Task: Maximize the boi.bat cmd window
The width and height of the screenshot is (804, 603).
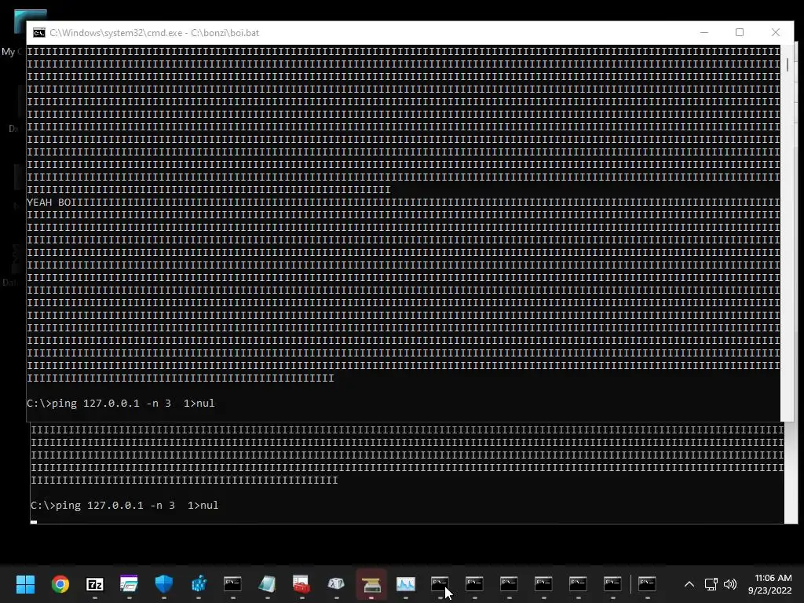Action: [x=740, y=32]
